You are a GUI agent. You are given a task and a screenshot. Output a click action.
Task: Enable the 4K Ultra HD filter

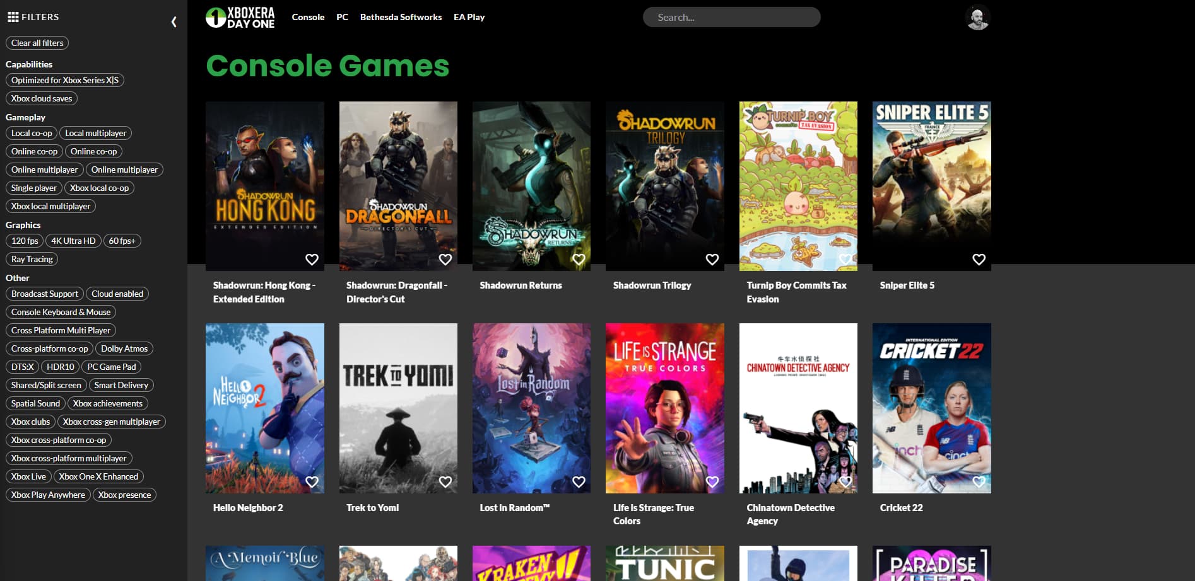(x=73, y=241)
